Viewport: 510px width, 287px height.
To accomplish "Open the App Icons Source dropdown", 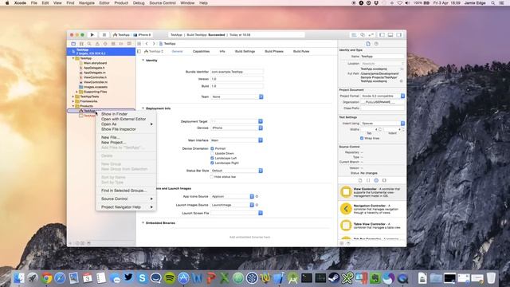I will tap(232, 197).
